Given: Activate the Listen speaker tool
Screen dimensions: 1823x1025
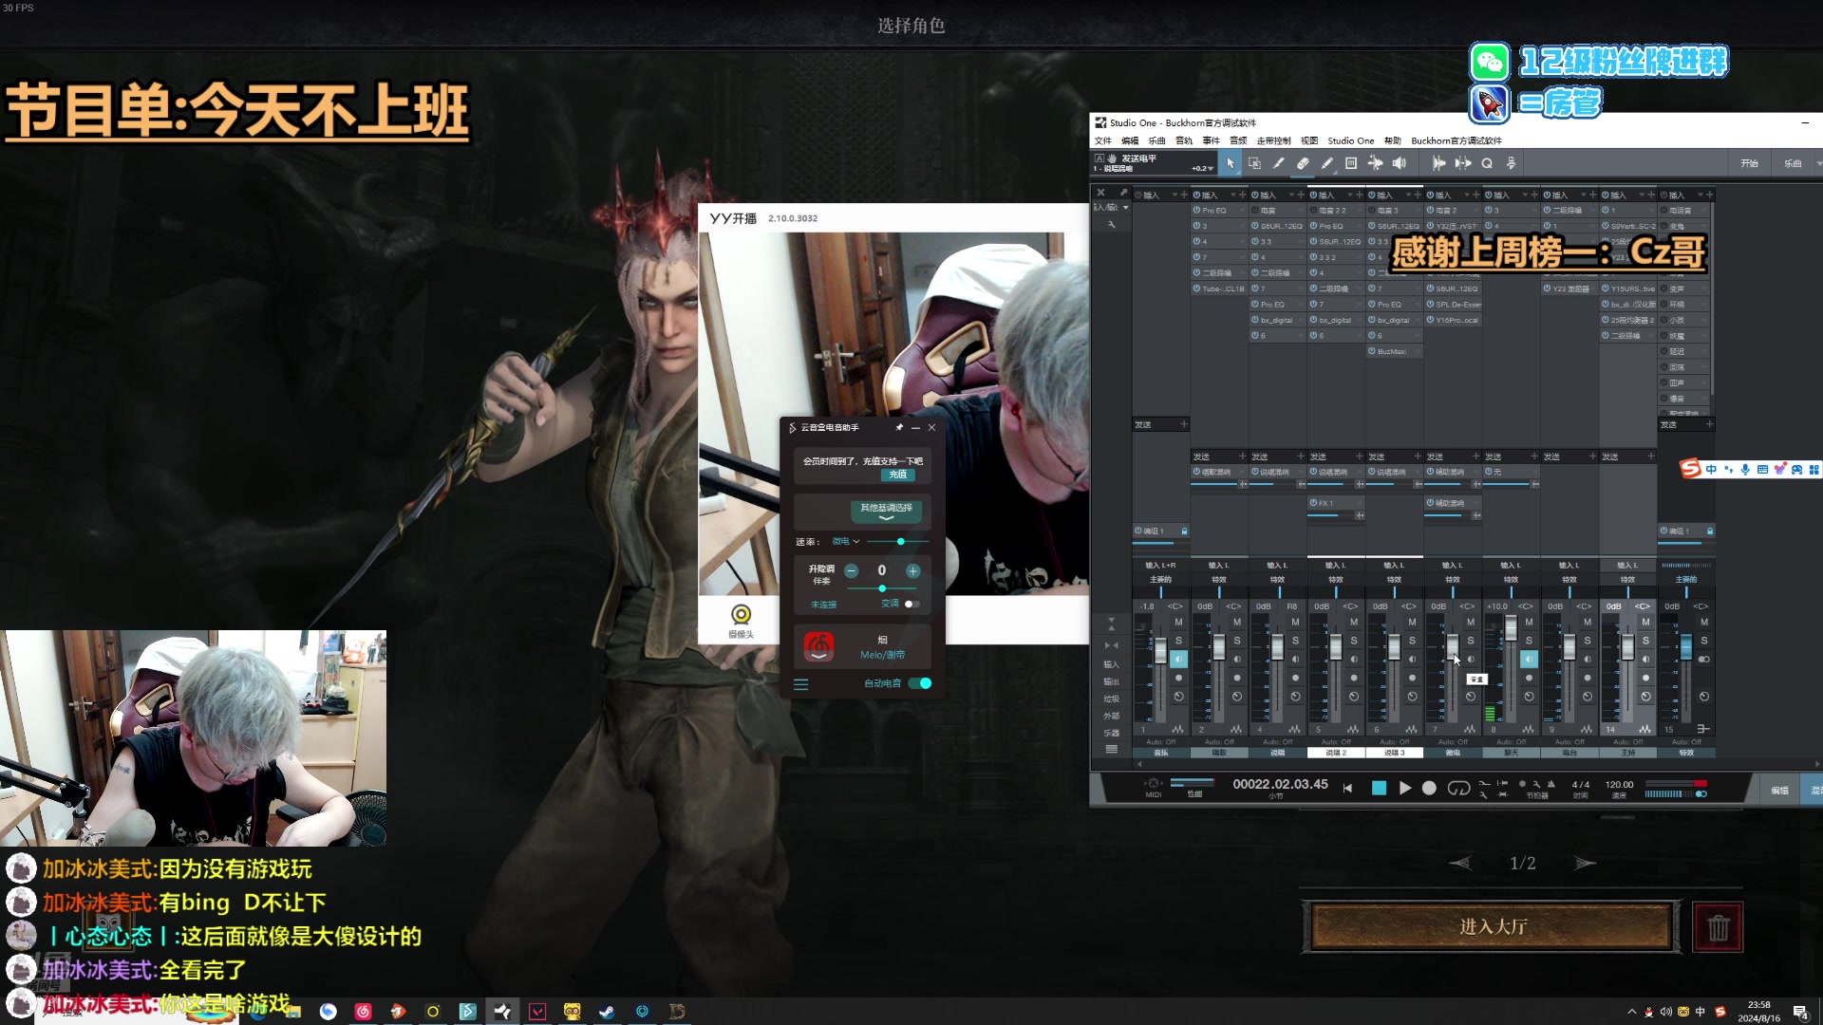Looking at the screenshot, I should 1400,163.
